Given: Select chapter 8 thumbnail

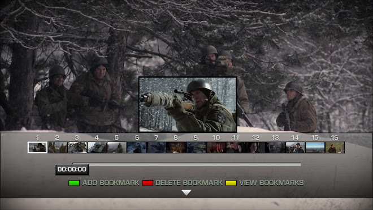Looking at the screenshot, I should click(x=176, y=147).
